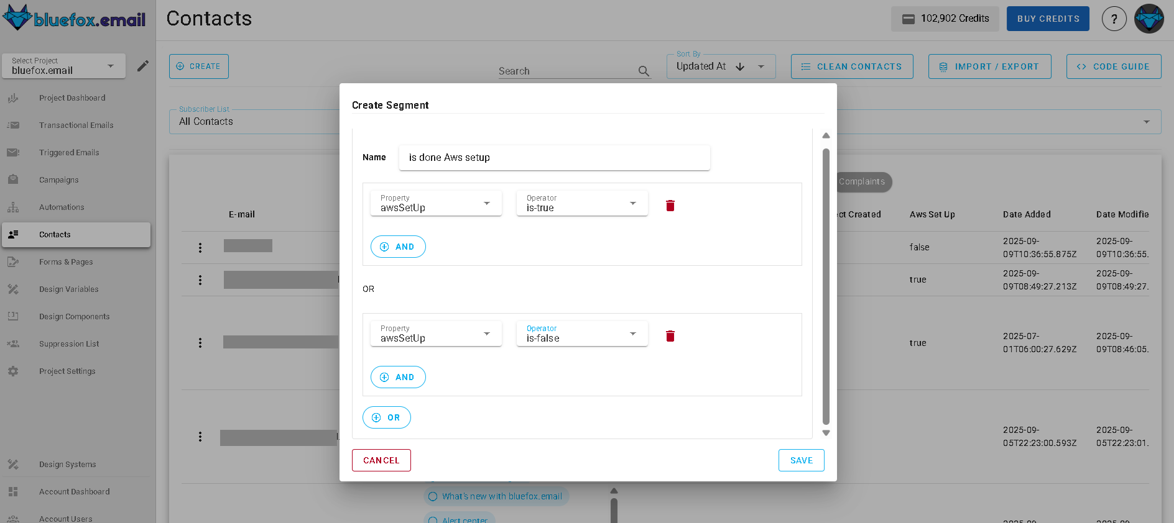The image size is (1174, 523).
Task: Click the 102,902 Credits indicator
Action: tap(945, 19)
